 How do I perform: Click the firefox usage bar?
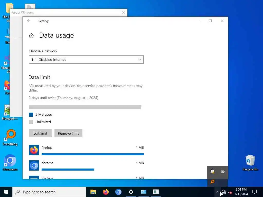pyautogui.click(x=92, y=154)
